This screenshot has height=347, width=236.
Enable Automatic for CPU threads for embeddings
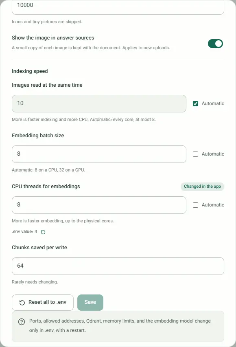195,205
